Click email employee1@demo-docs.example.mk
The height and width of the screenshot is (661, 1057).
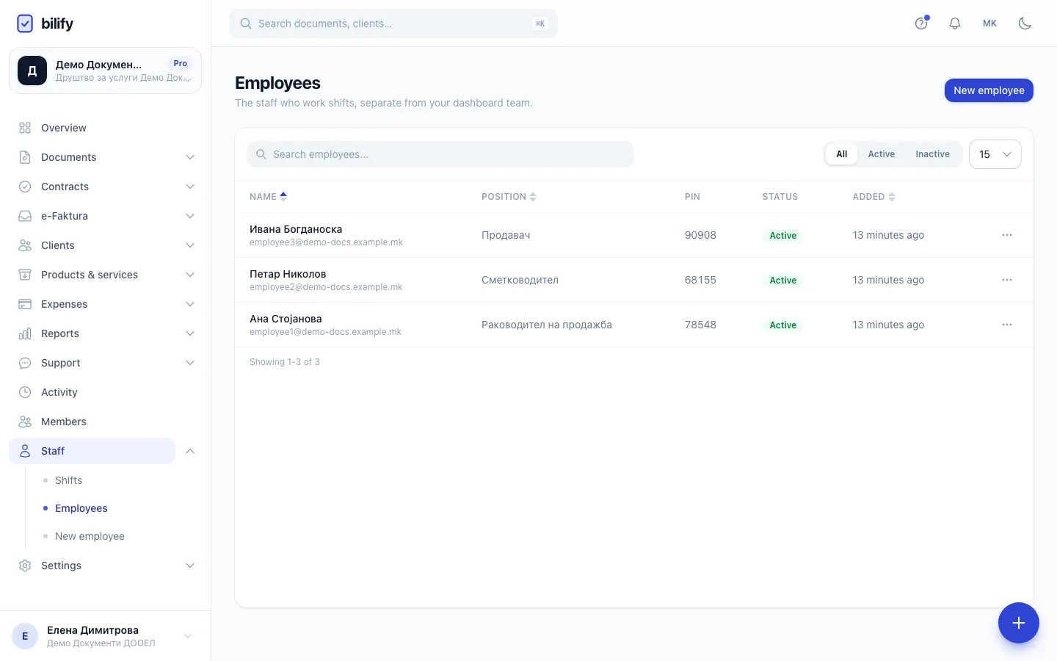pos(325,332)
